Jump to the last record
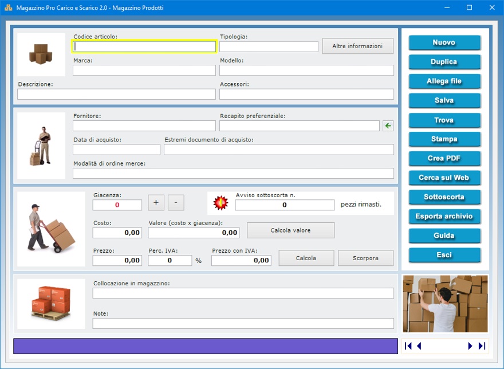 click(x=482, y=346)
